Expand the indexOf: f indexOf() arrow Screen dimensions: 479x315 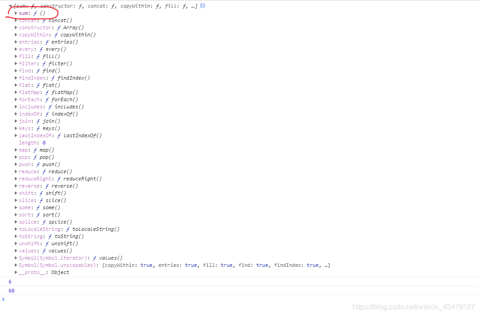tap(16, 114)
